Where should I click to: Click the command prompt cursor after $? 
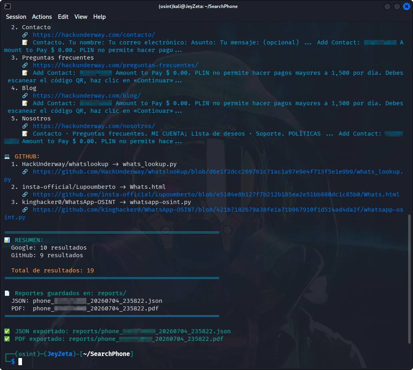pos(20,362)
